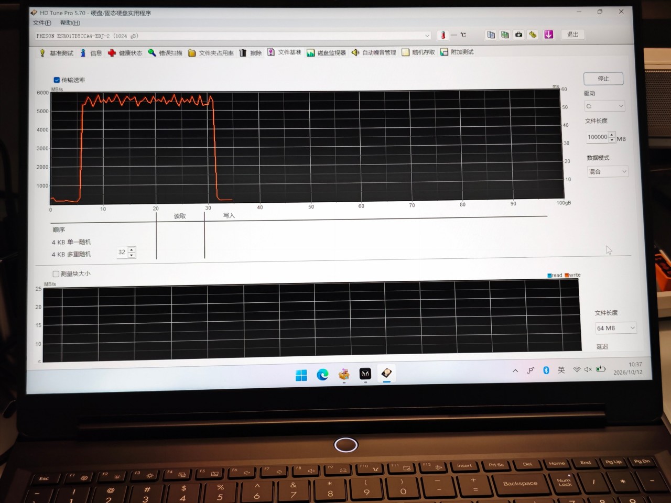This screenshot has width=671, height=503.
Task: Switch to the 信息 tab
Action: (91, 53)
